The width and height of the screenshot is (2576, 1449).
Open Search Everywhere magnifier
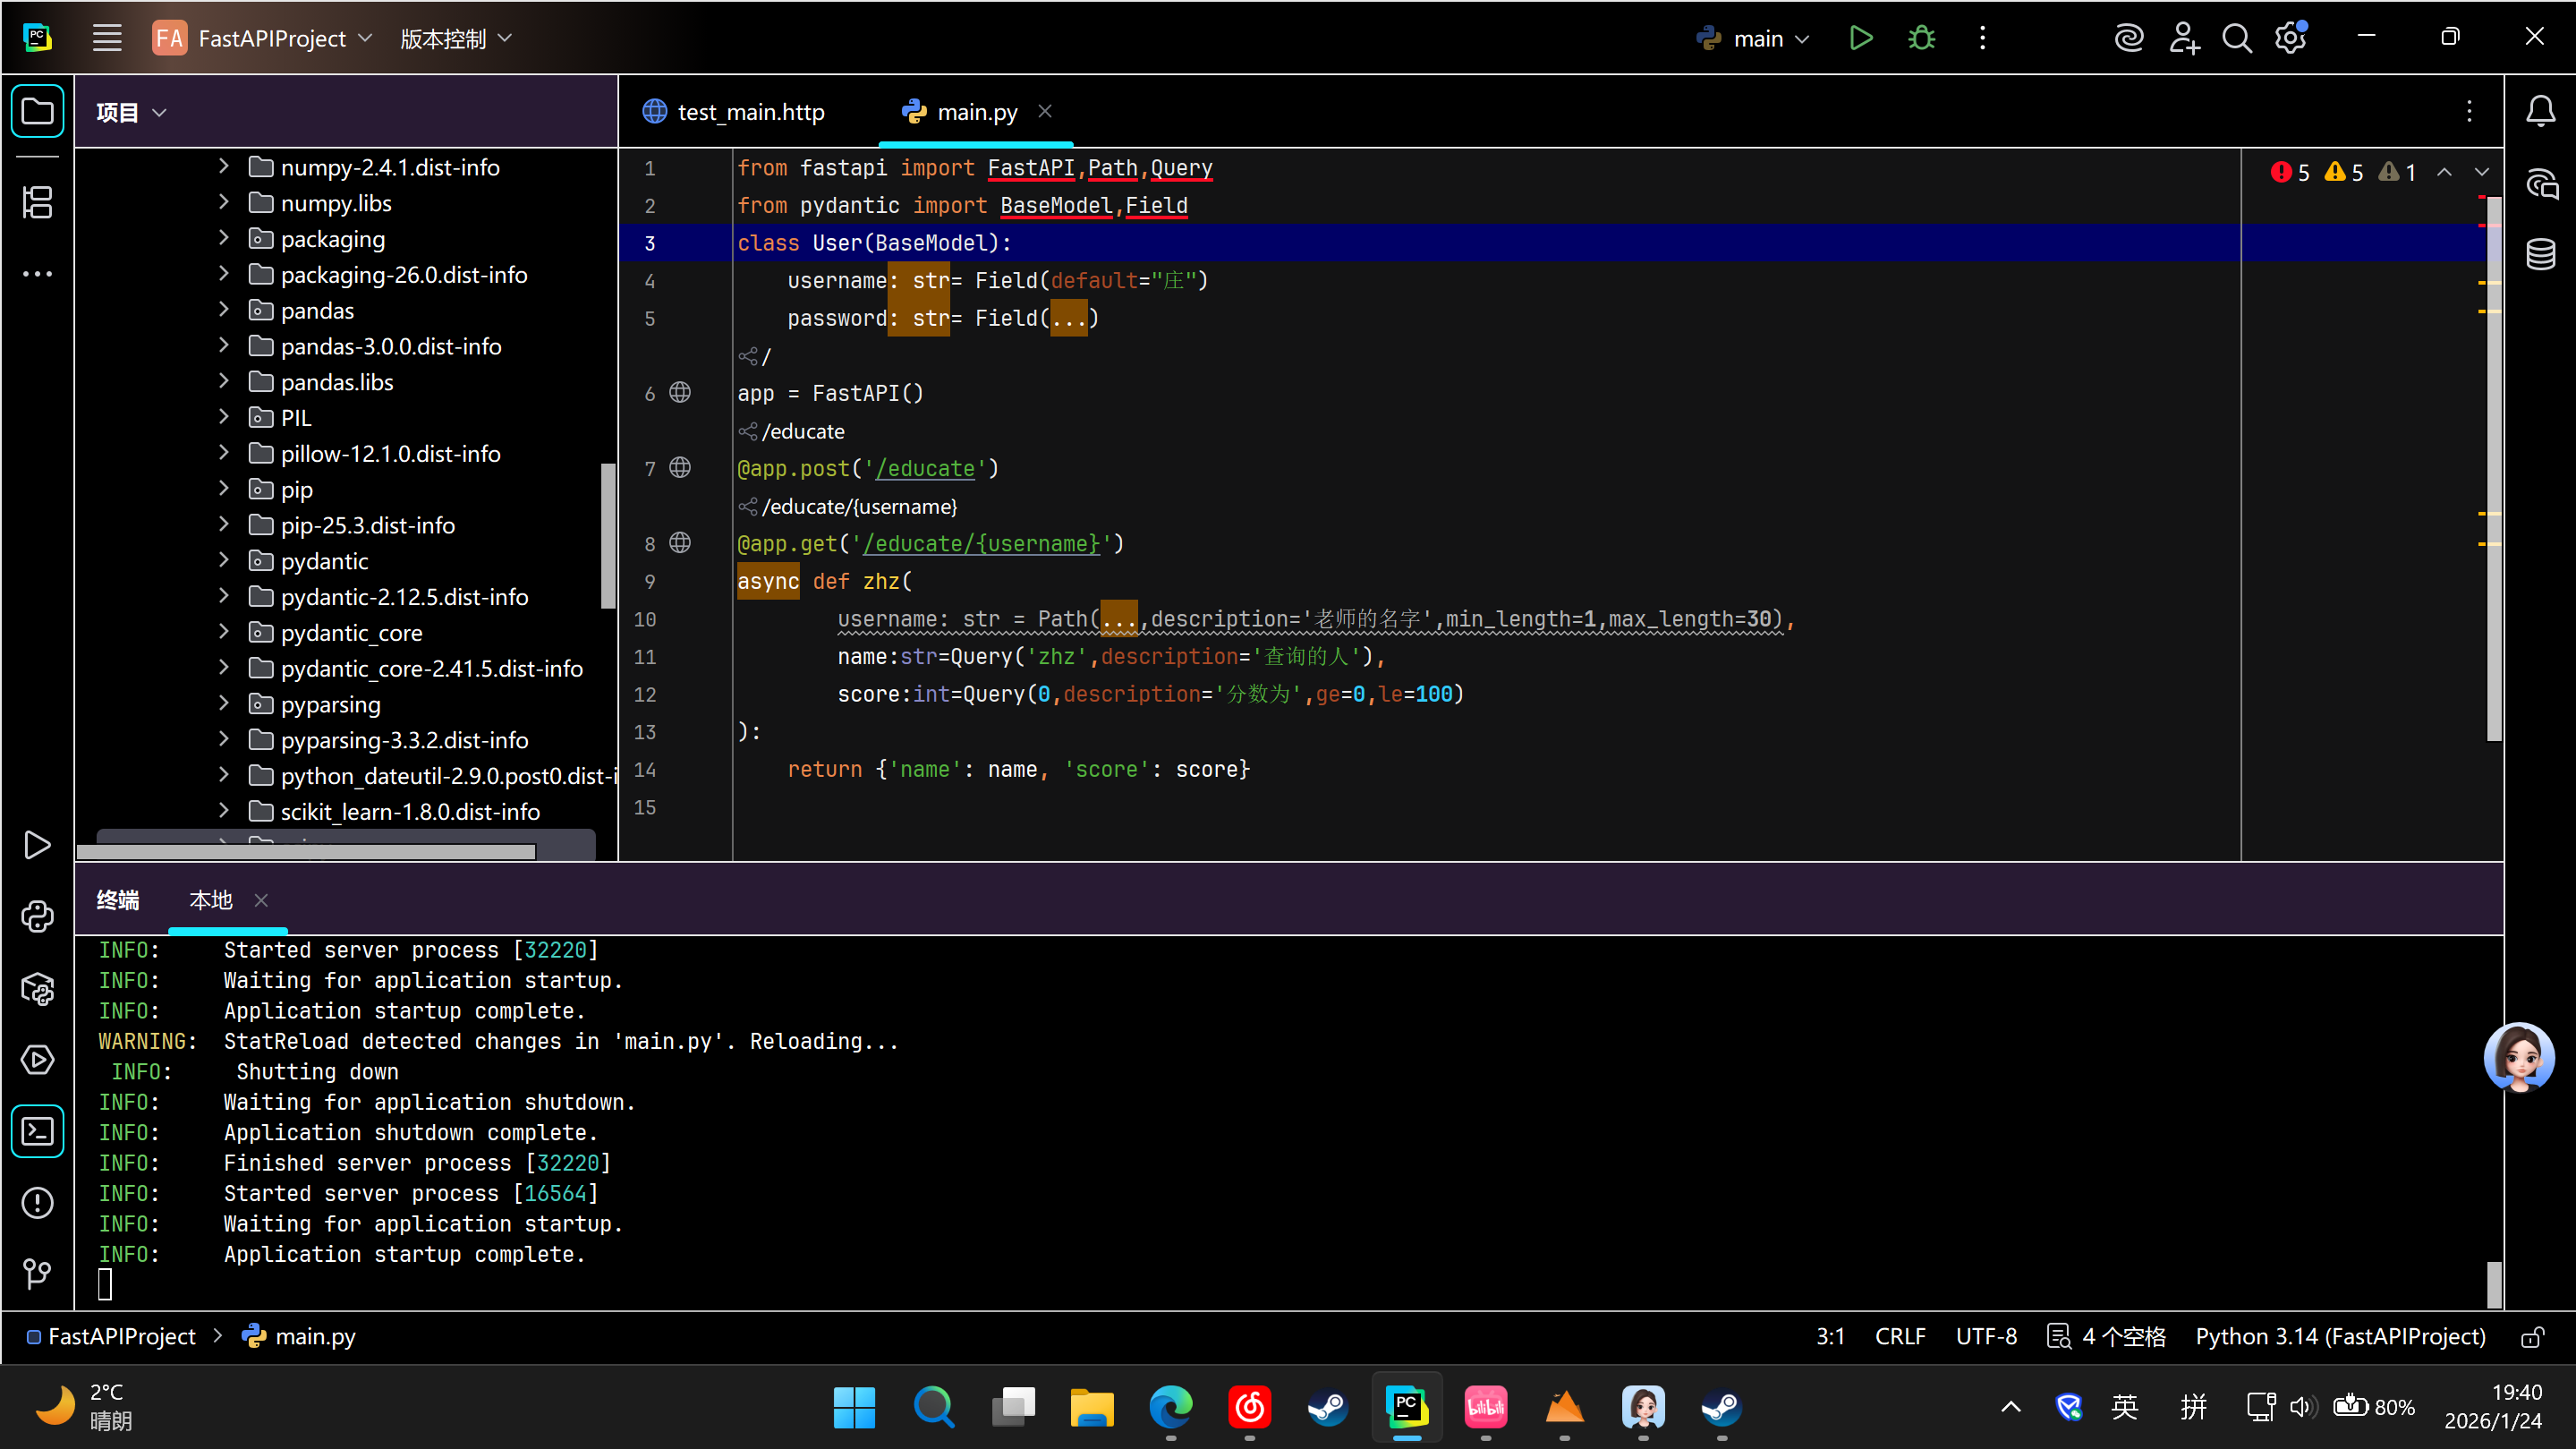point(2236,38)
